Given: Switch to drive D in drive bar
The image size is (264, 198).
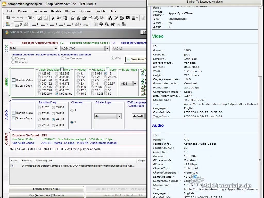Looking at the screenshot, I should pos(19,24).
